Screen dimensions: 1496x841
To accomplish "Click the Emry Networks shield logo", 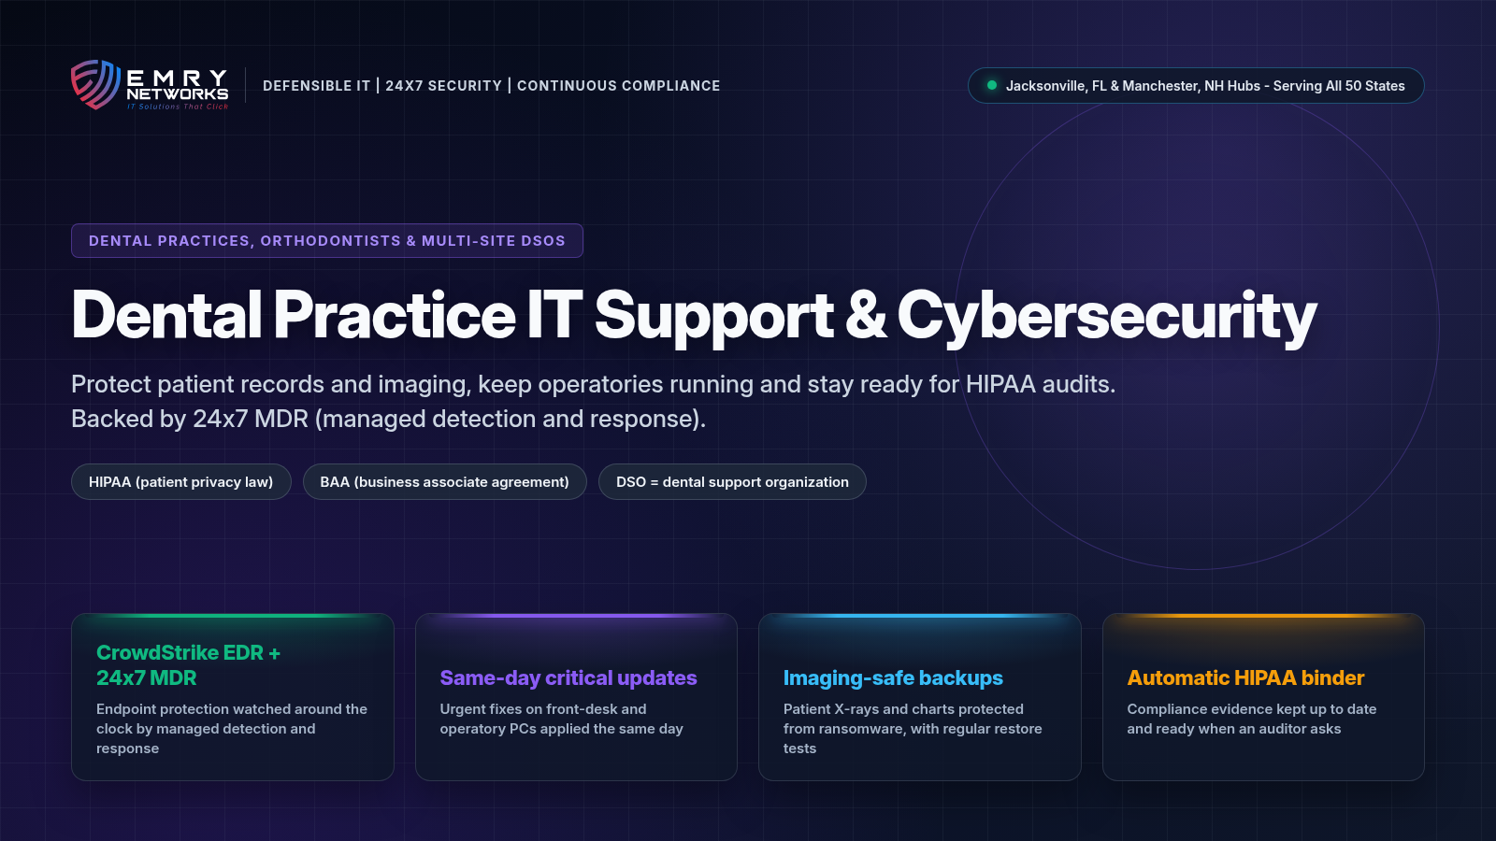I will point(96,85).
